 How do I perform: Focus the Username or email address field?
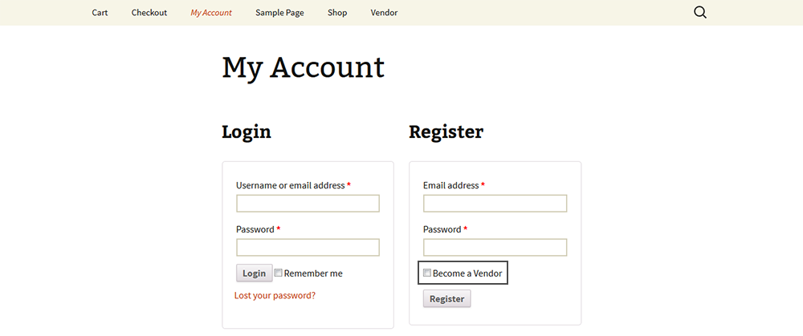(x=308, y=204)
